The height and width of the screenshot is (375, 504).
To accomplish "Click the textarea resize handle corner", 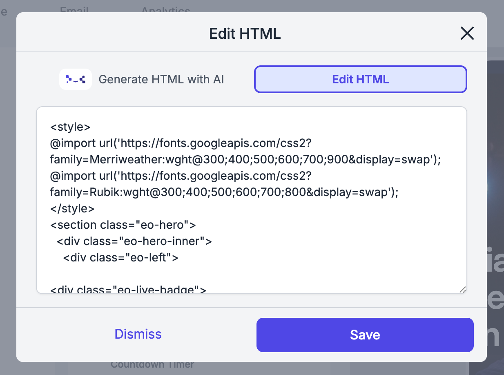I will point(462,289).
